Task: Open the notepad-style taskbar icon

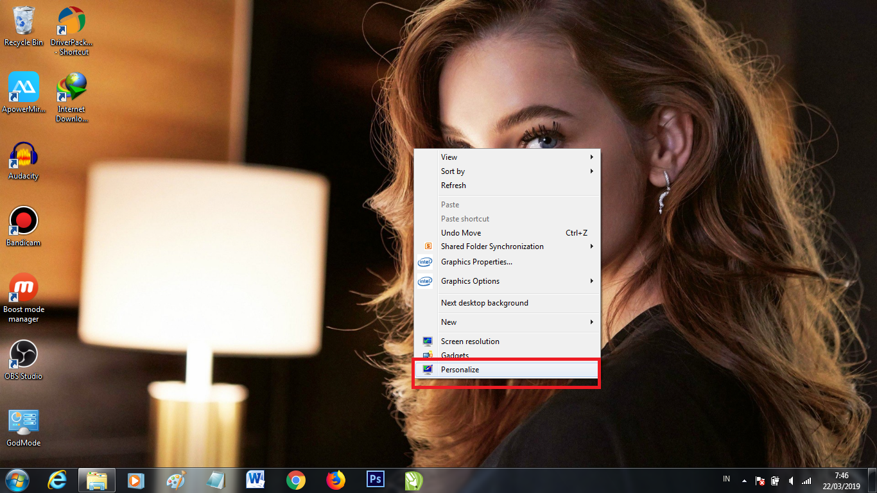Action: pos(216,480)
